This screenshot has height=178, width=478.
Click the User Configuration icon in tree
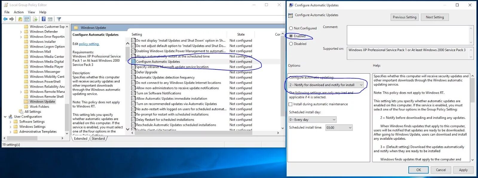coord(10,117)
